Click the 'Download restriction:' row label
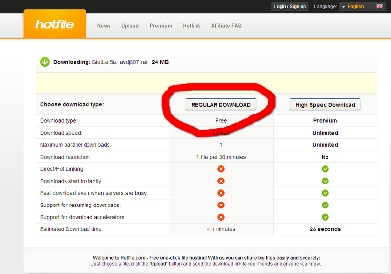This screenshot has width=391, height=274. pyautogui.click(x=65, y=157)
